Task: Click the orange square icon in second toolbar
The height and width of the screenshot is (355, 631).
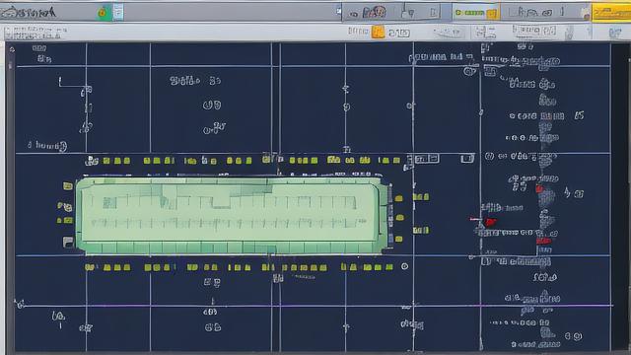Action: tap(378, 32)
